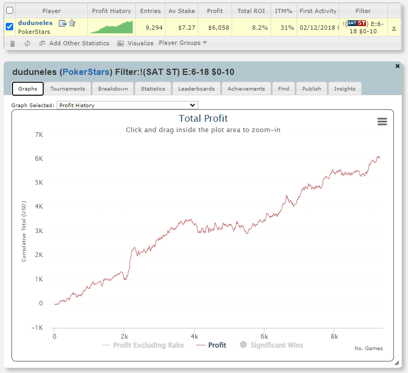Switch to the Graphs tab
This screenshot has height=373, width=408.
[28, 88]
